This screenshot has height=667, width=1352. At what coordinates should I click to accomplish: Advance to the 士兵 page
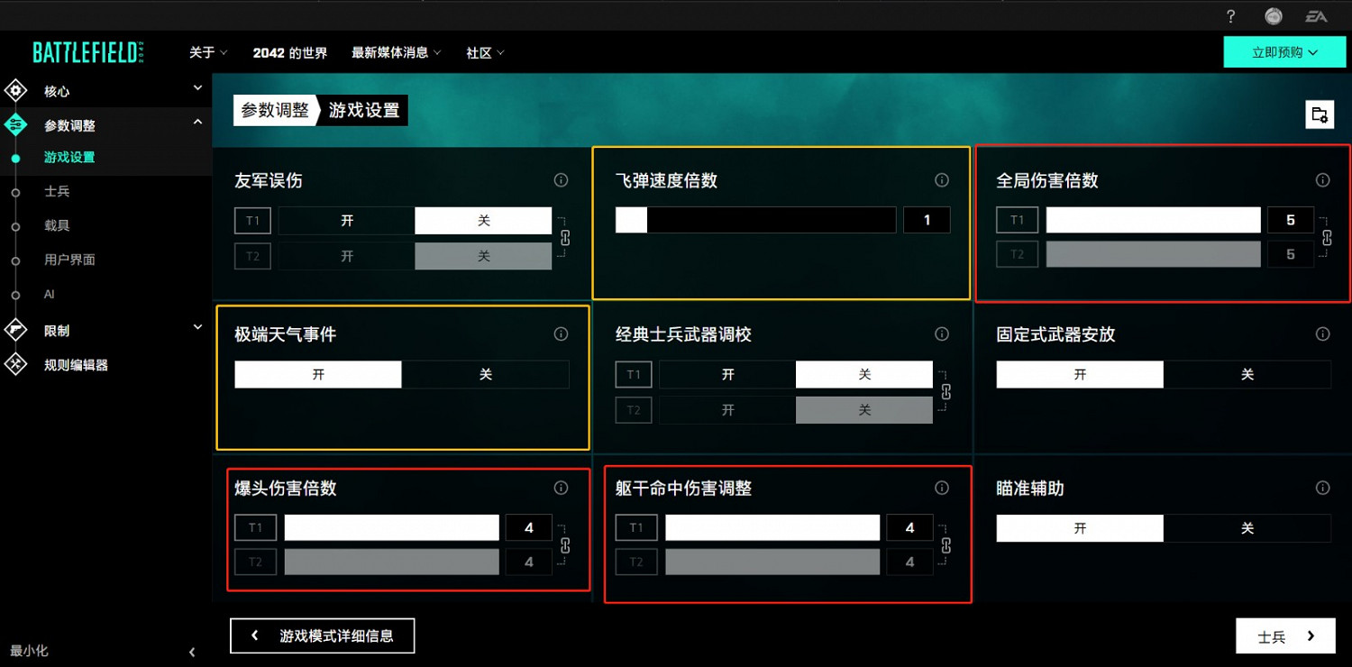click(1285, 635)
